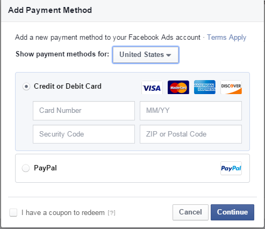
Task: Tick the coupon to redeem checkbox
Action: tap(13, 212)
